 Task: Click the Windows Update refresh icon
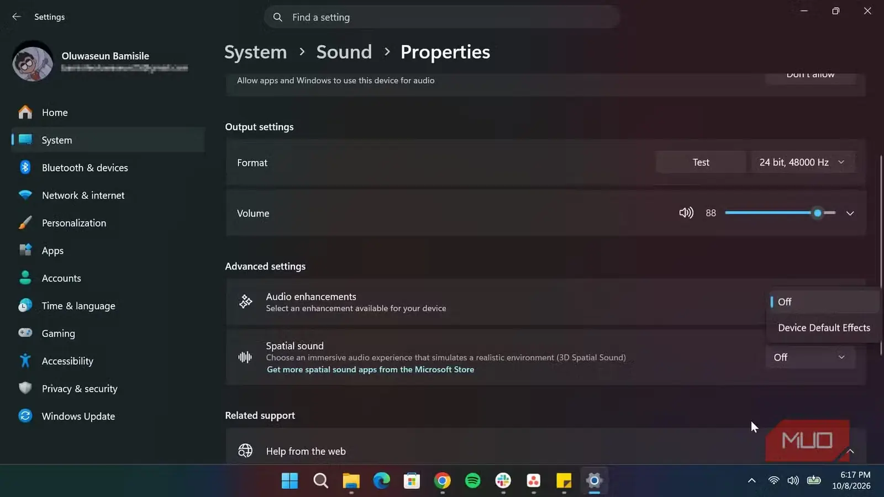click(x=25, y=416)
